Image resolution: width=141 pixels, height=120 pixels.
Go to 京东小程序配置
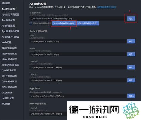tap(9, 87)
